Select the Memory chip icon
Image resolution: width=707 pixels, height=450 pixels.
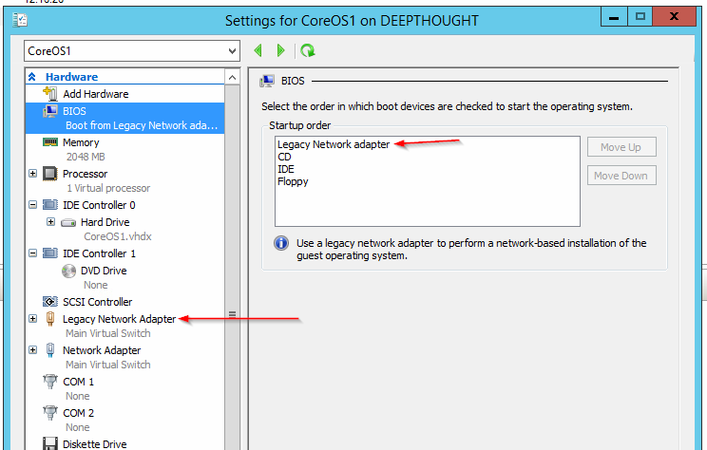[50, 142]
